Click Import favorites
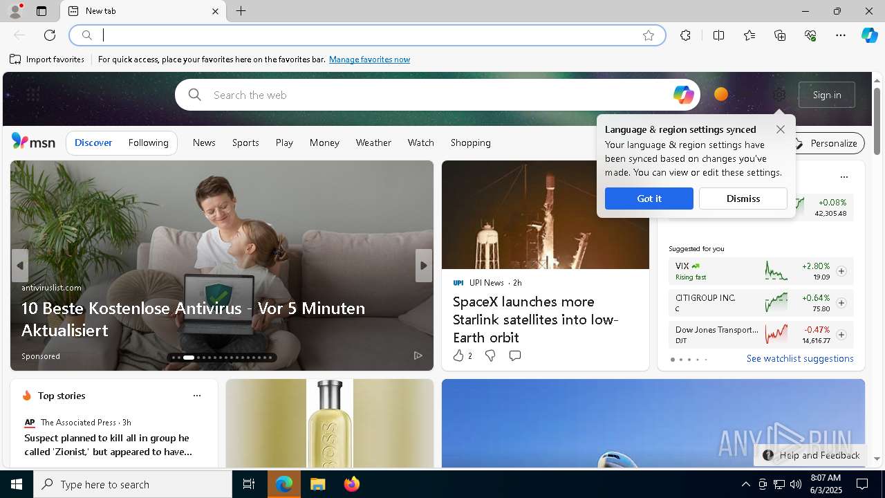This screenshot has height=498, width=885. (47, 59)
